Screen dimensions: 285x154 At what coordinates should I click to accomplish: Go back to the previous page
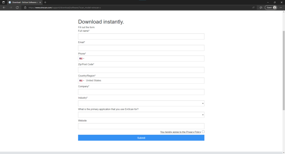(x=4, y=7)
